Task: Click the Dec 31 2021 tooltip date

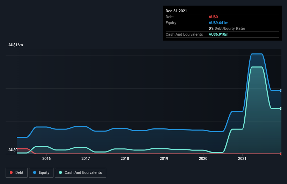Action: tap(176, 11)
